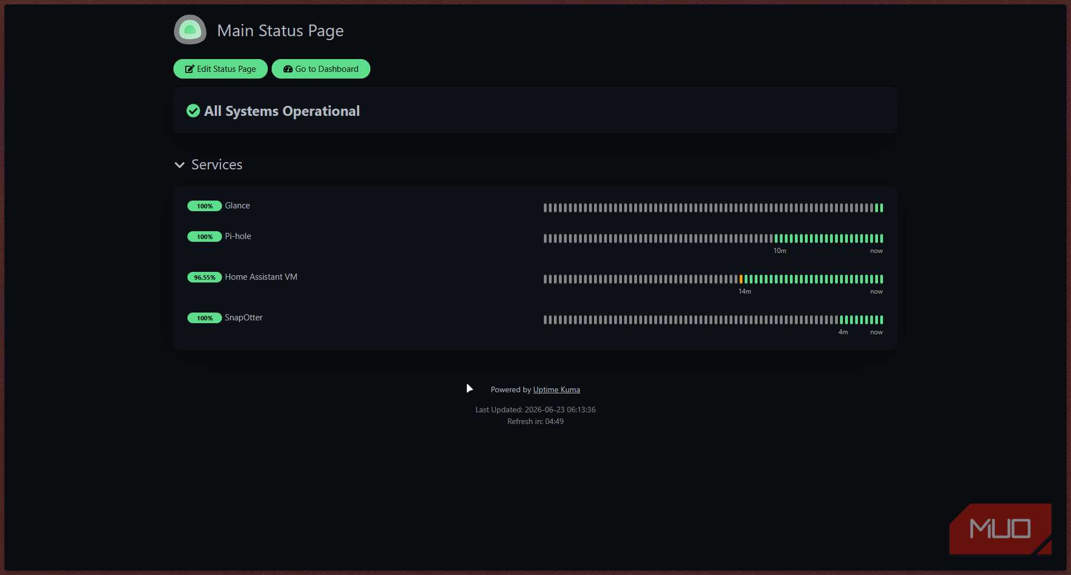Select the Pi-hole service name
Viewport: 1071px width, 575px height.
(x=238, y=236)
